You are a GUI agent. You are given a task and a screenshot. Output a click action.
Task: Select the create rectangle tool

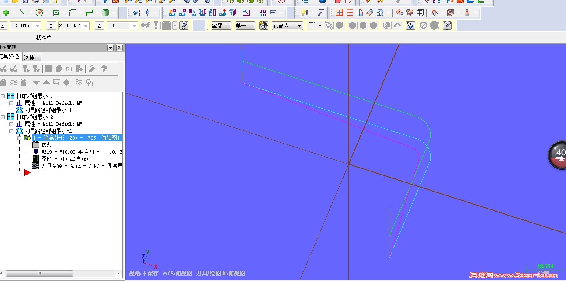click(x=56, y=13)
